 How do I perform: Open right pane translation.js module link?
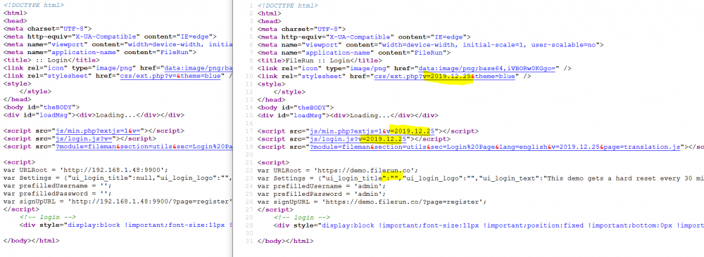496,147
